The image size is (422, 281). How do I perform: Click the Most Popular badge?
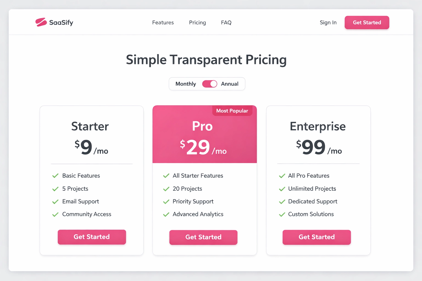pos(232,111)
